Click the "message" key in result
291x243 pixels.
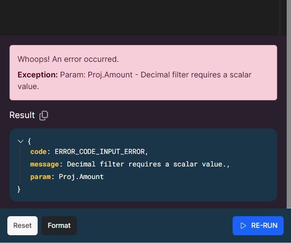tap(44, 164)
